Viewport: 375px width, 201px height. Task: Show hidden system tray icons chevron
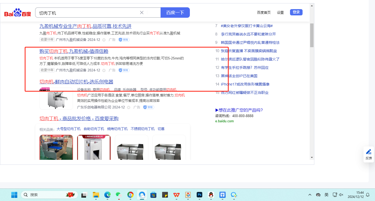coord(310,195)
